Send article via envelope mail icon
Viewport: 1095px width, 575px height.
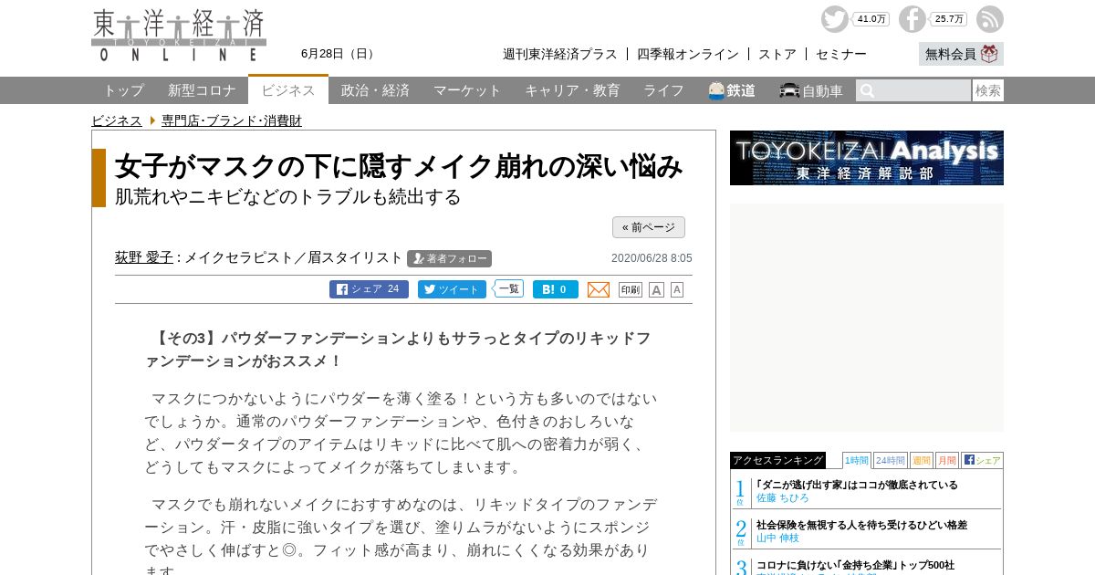[599, 289]
